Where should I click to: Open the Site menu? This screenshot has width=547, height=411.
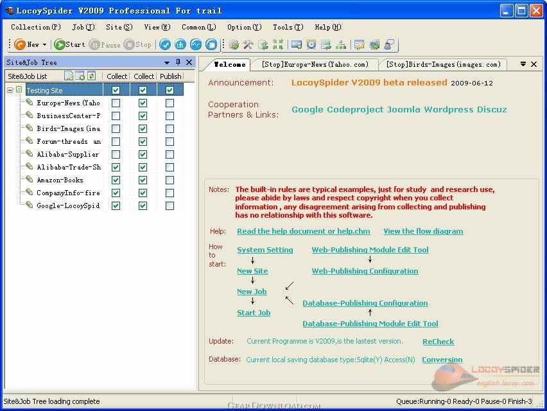point(119,27)
